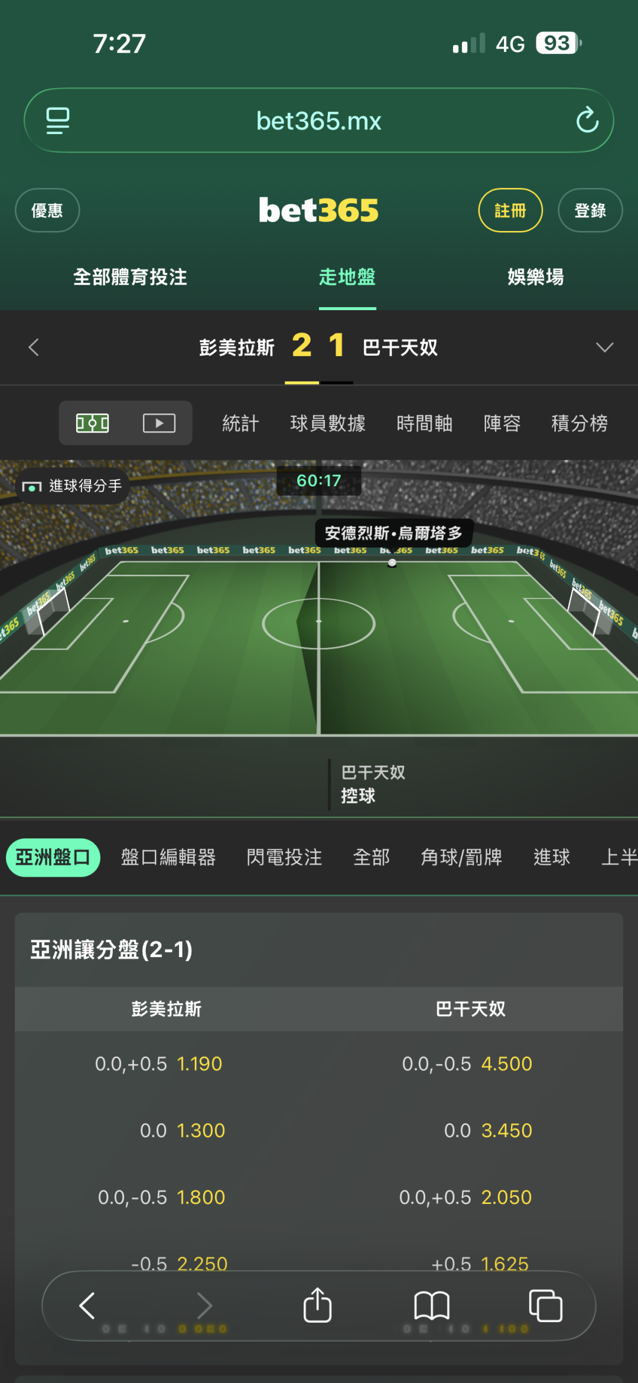Viewport: 638px width, 1383px height.
Task: Click the 登錄 login button
Action: coord(590,210)
